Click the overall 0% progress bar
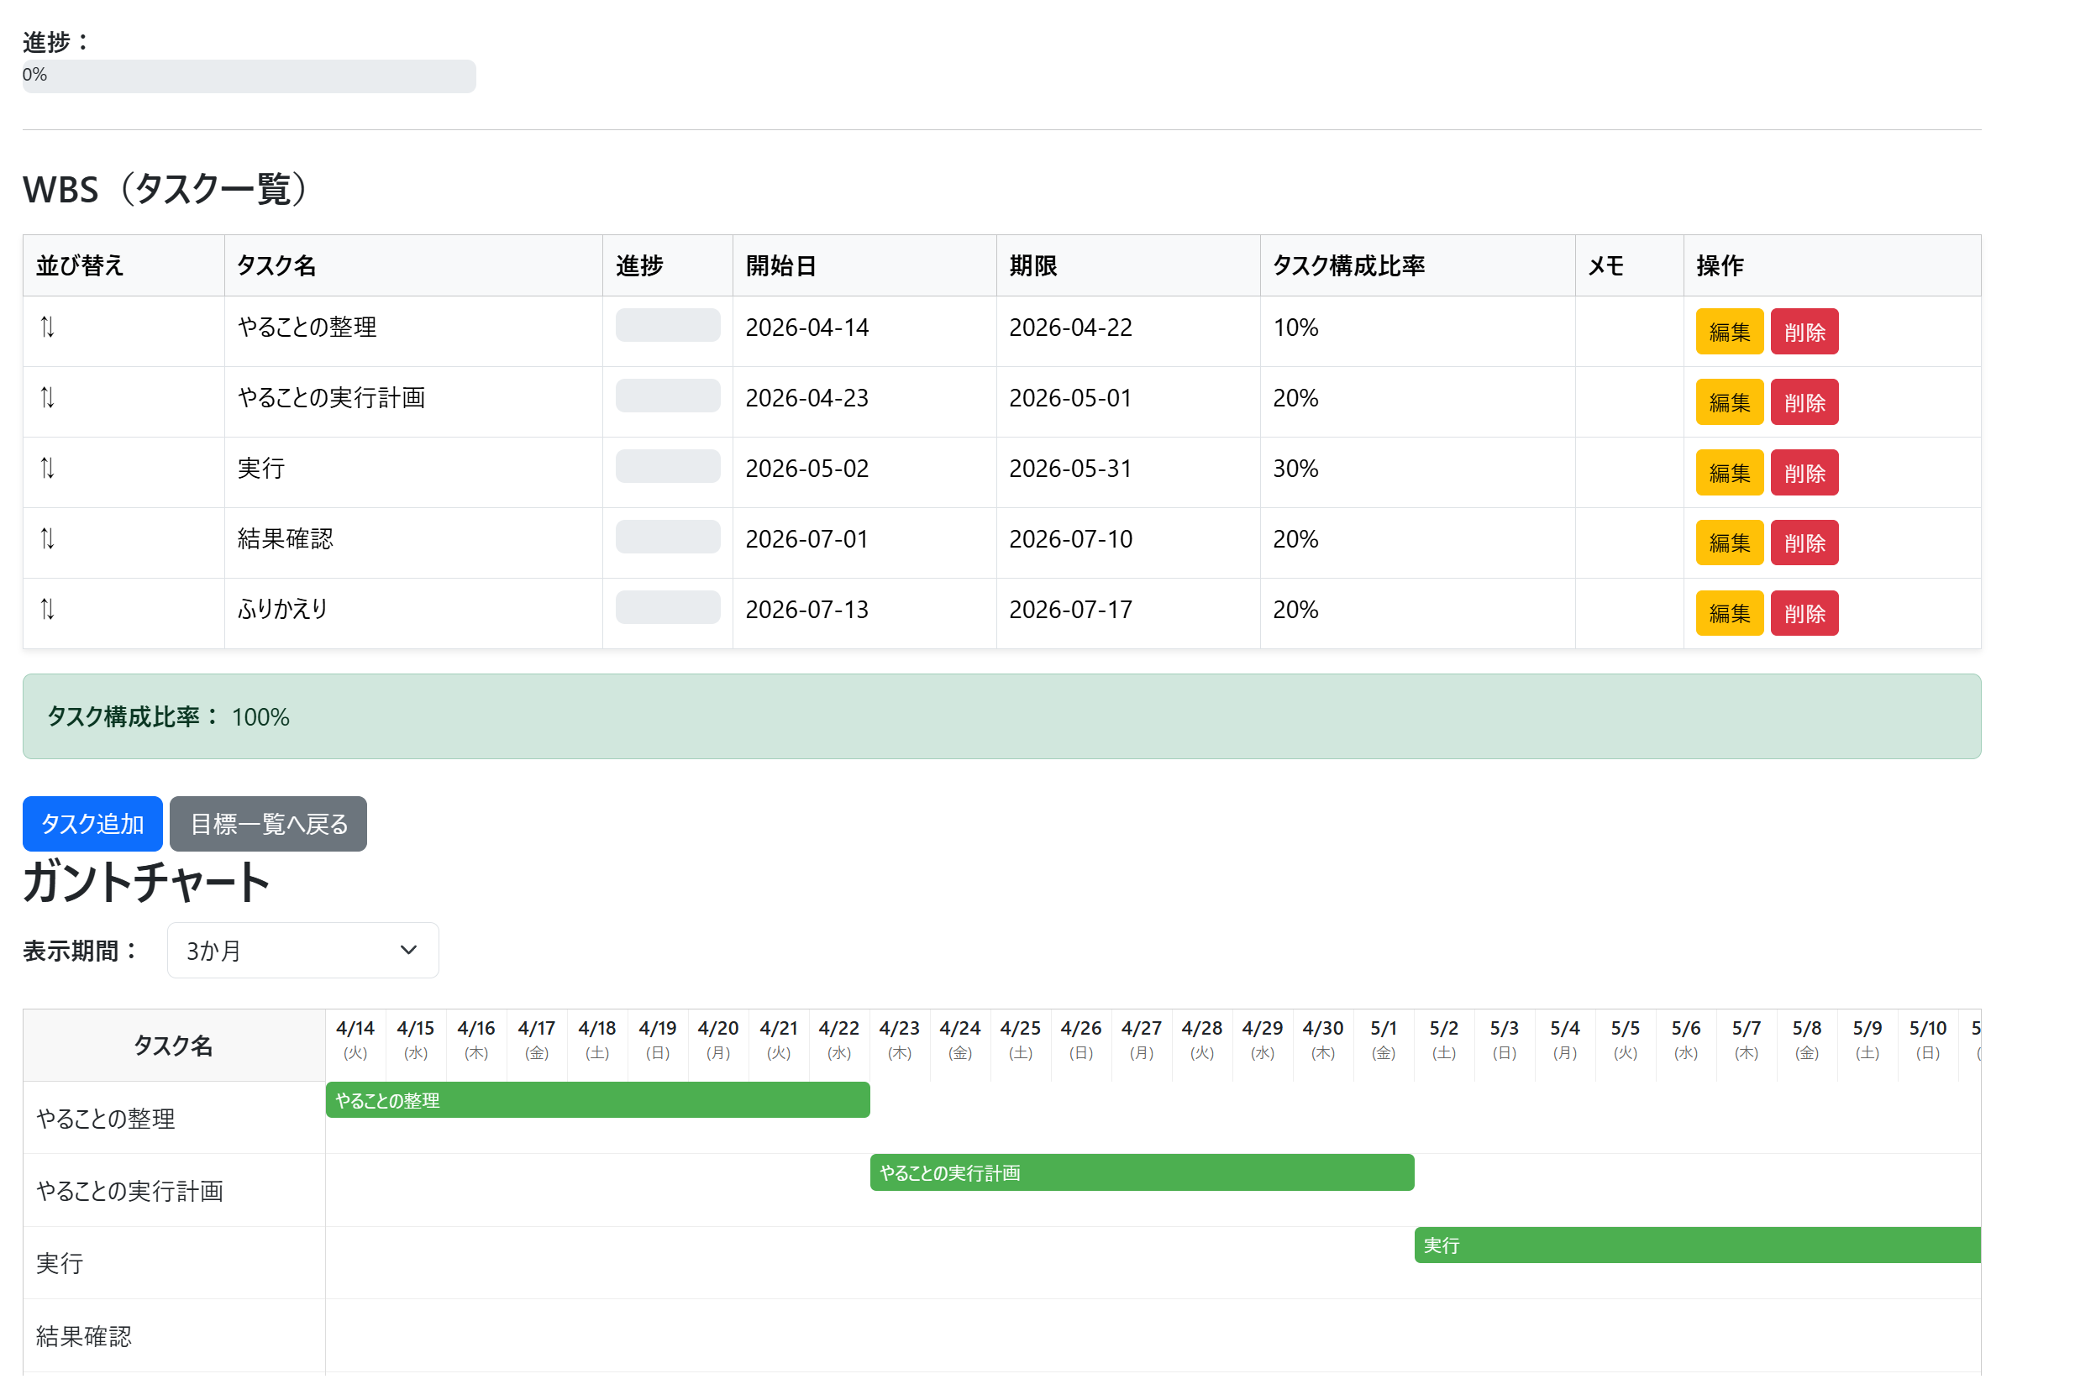Viewport: 2075px width, 1379px height. click(249, 76)
